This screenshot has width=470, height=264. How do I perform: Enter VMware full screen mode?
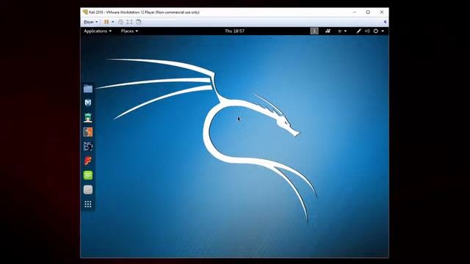(129, 22)
